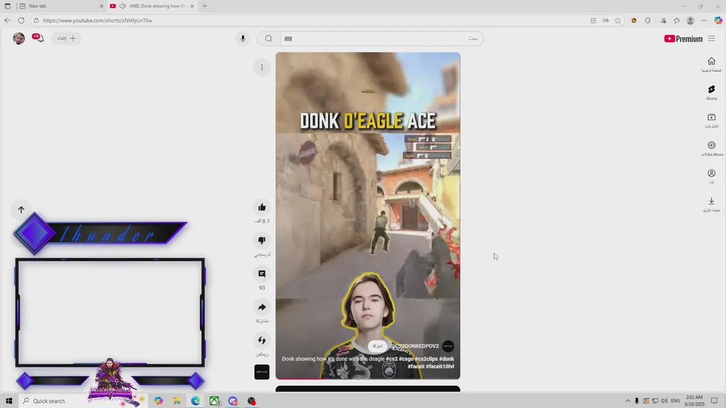This screenshot has width=726, height=408.
Task: Open the Windows notification center
Action: pyautogui.click(x=715, y=401)
